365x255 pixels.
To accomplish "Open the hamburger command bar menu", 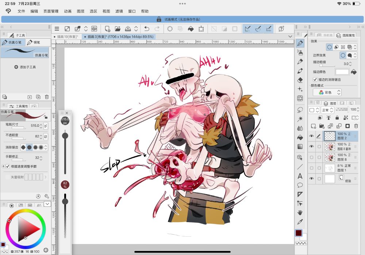I will (x=57, y=28).
